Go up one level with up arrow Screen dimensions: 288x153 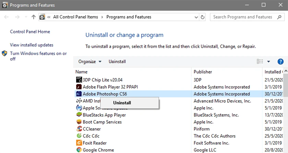[x=34, y=17]
